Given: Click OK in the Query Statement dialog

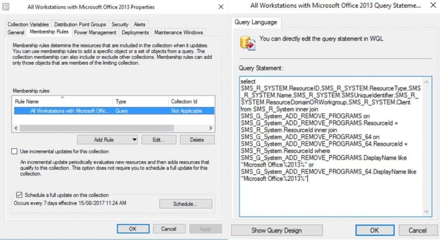Looking at the screenshot, I should click(x=375, y=230).
